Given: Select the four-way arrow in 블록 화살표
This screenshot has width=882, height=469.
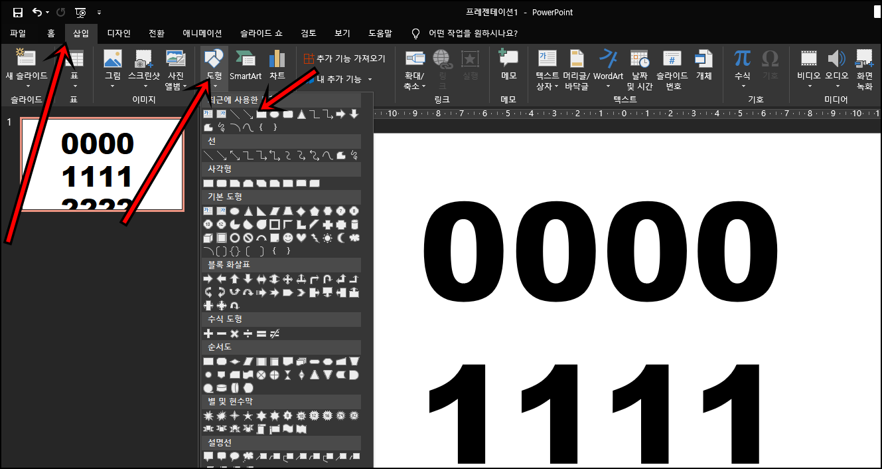Looking at the screenshot, I should point(287,279).
